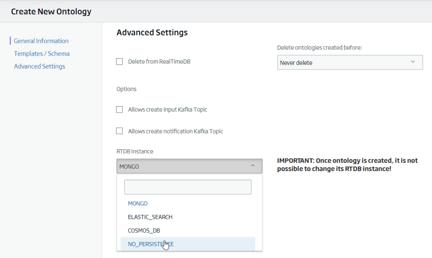Screen dimensions: 432x258
Task: Select MONGO from the RTDB list
Action: 138,204
